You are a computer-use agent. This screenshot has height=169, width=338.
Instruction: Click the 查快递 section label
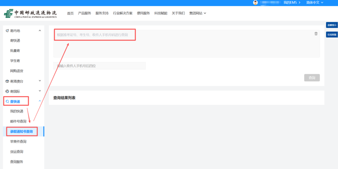[x=15, y=102]
